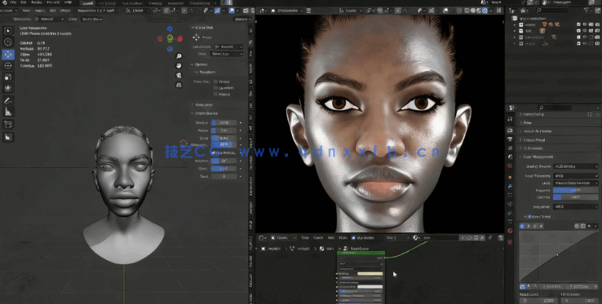Click the material name field in node editor
Viewport: 602px width, 304px height.
(x=440, y=238)
